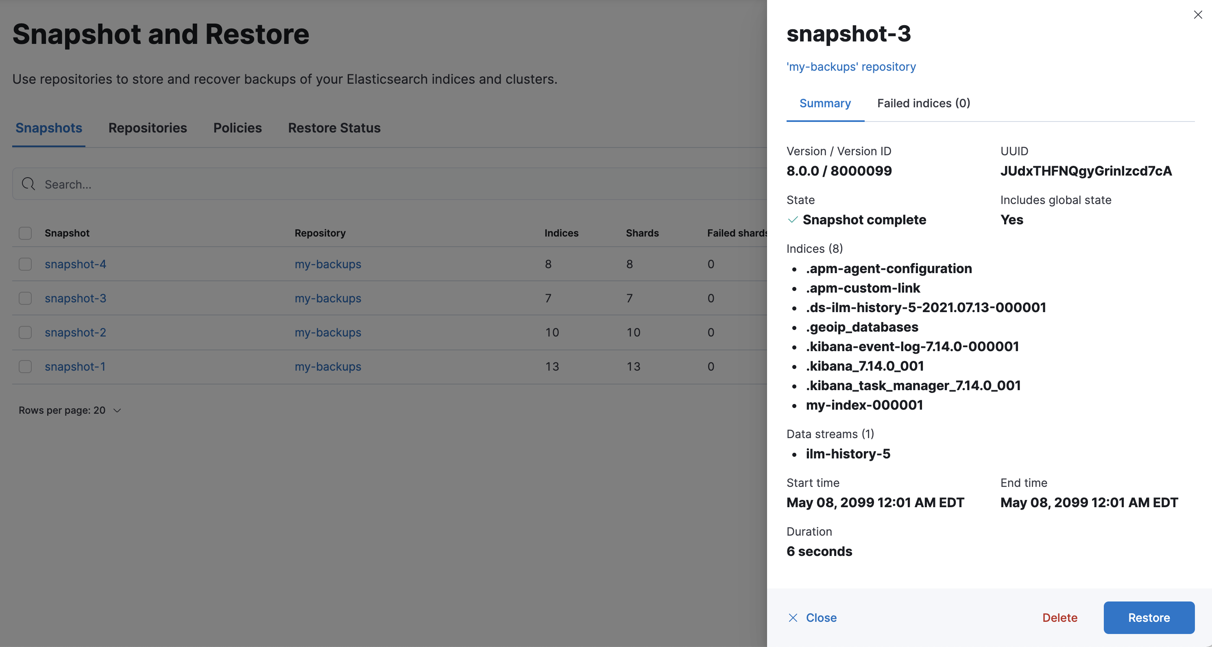Click the Restore button
1212x647 pixels.
pyautogui.click(x=1149, y=618)
